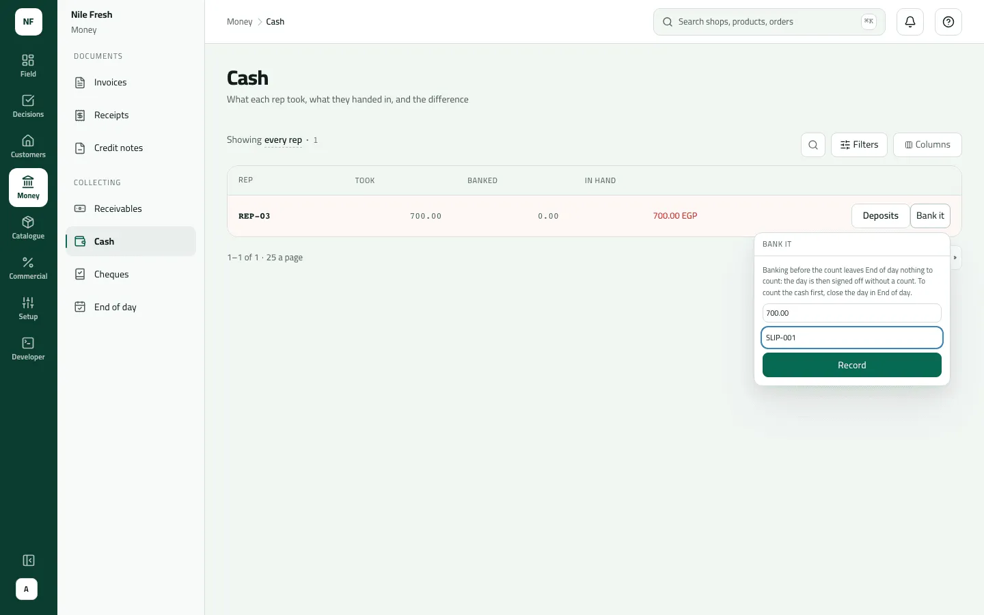The height and width of the screenshot is (615, 984).
Task: Click the table search magnifier button
Action: (x=813, y=145)
